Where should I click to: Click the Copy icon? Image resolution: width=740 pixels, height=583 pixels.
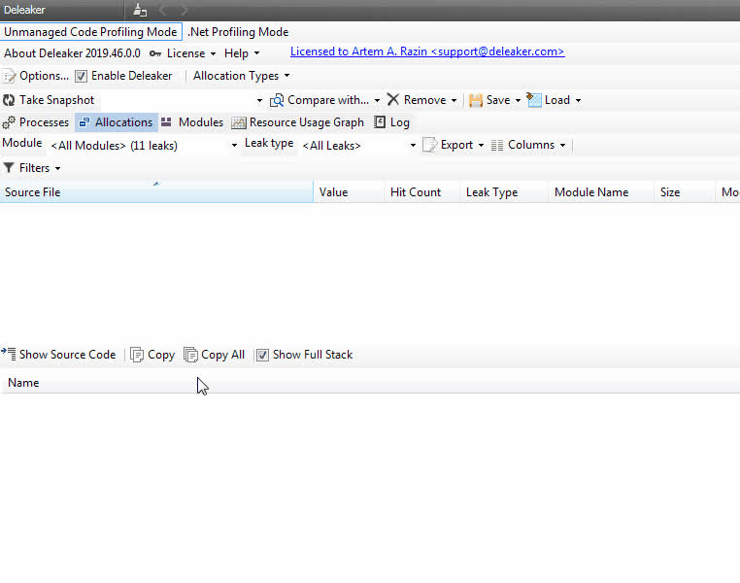pos(137,355)
